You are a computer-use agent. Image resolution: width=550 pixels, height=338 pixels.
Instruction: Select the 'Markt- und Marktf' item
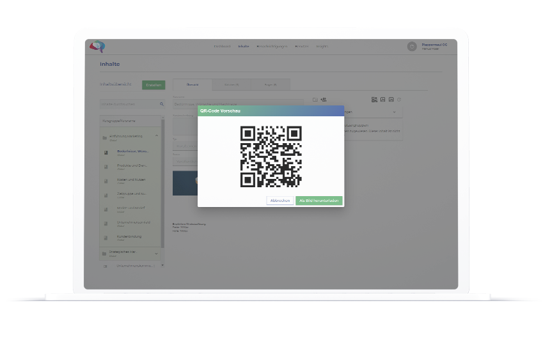click(x=131, y=208)
